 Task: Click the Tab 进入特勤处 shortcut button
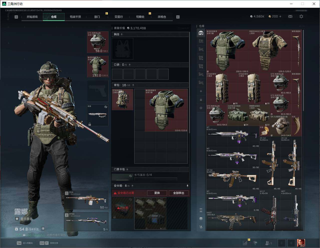click(x=25, y=243)
